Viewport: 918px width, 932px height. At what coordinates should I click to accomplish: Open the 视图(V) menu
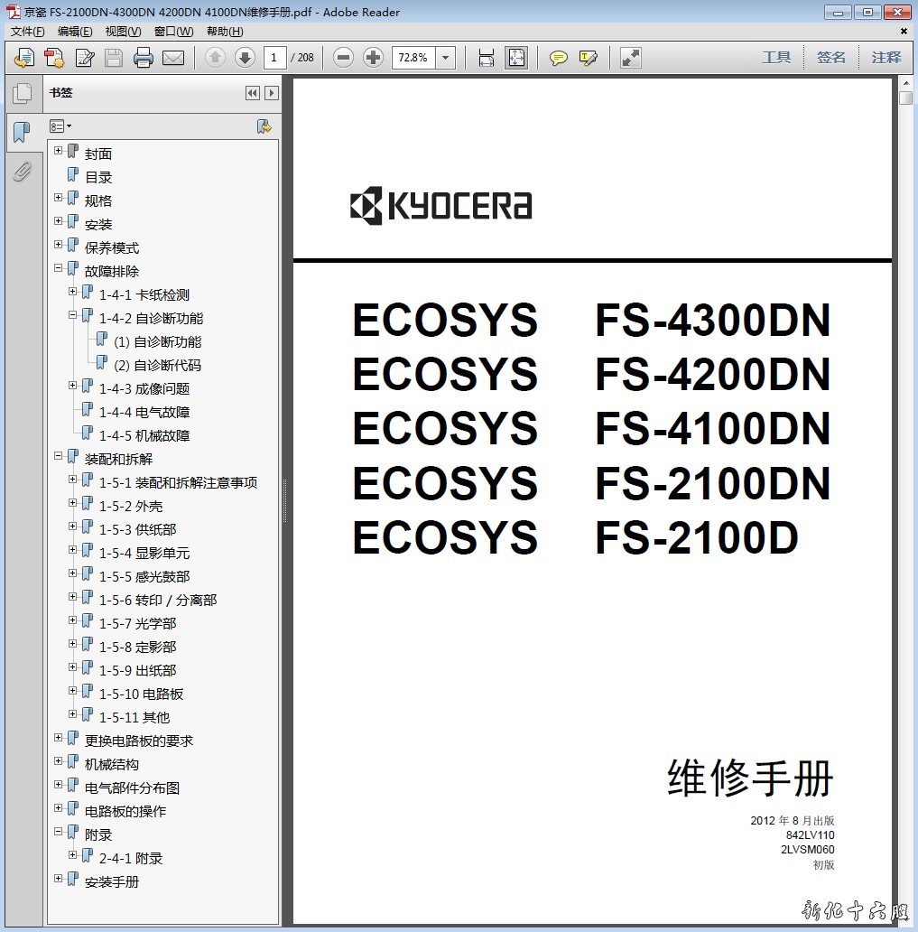[123, 32]
